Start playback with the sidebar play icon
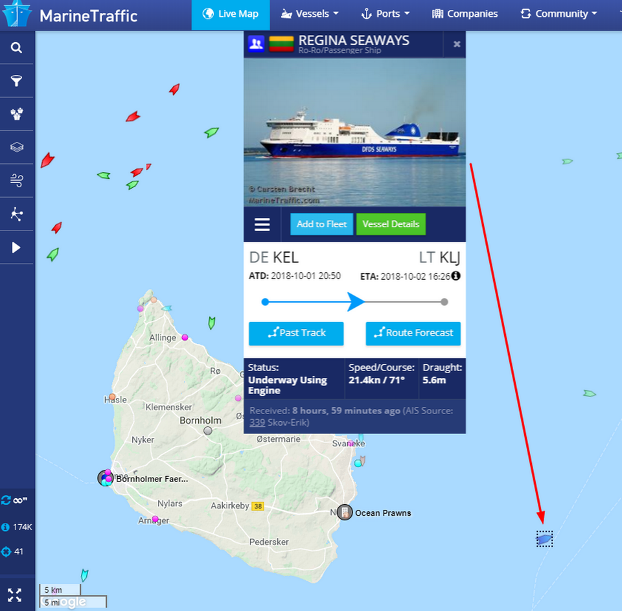 click(16, 248)
